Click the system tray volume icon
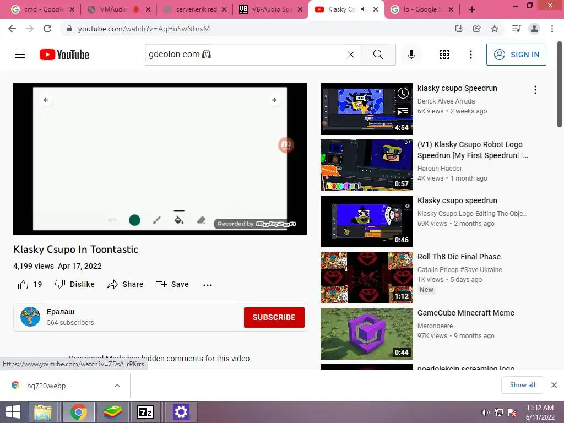This screenshot has width=564, height=423. click(x=485, y=413)
